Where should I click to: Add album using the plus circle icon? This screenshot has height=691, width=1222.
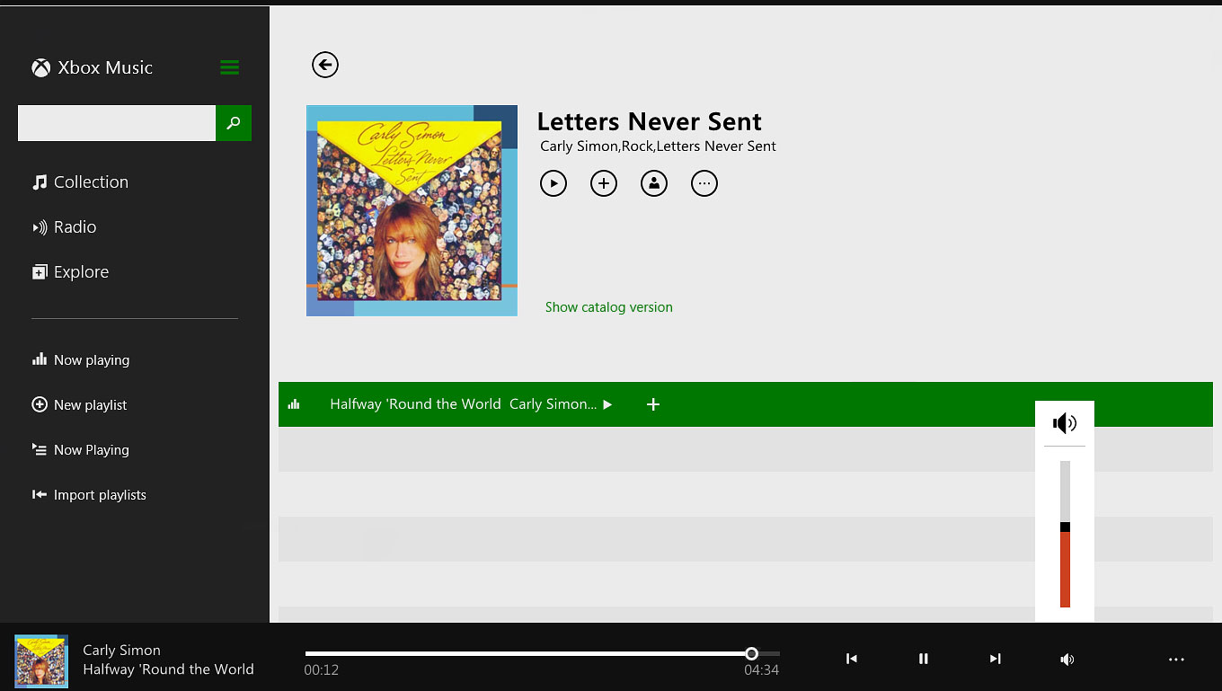click(x=604, y=183)
